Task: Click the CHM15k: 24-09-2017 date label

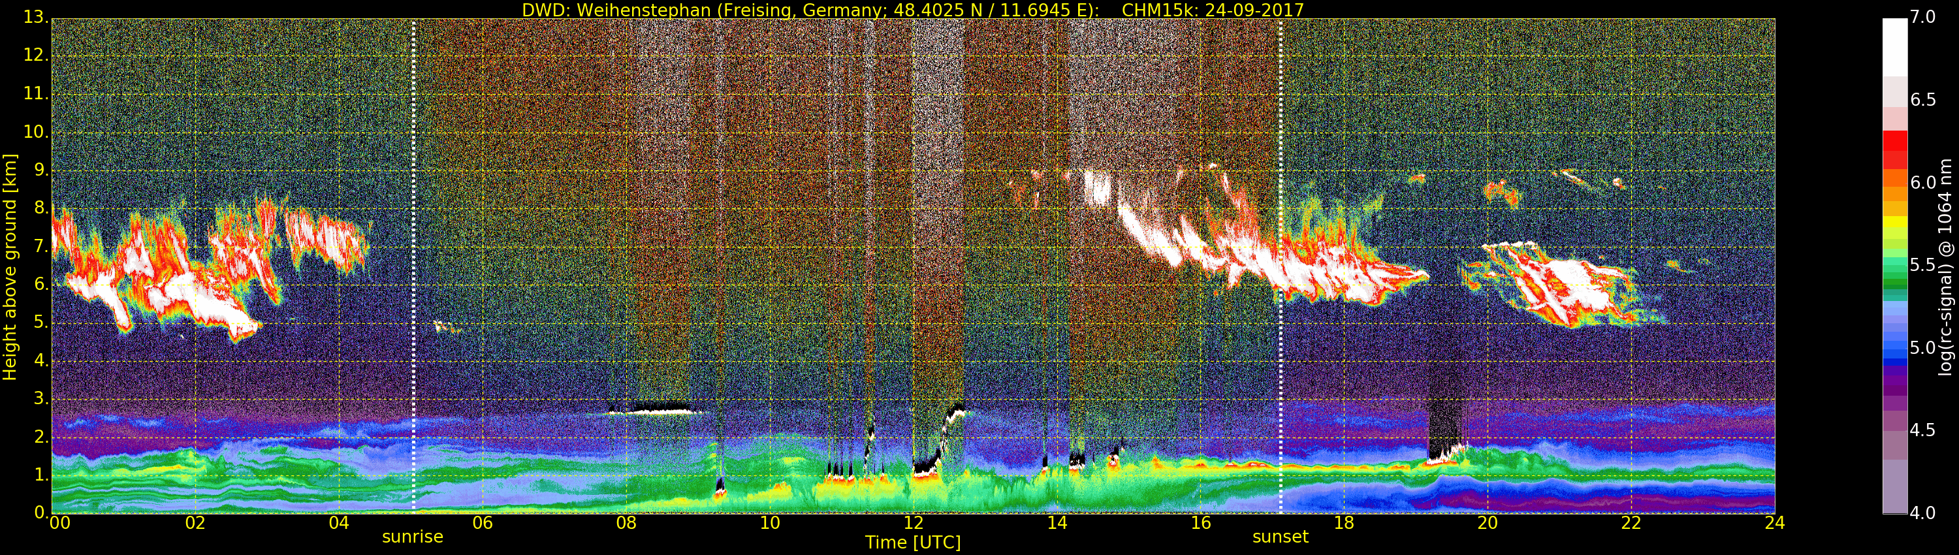Action: (1213, 10)
